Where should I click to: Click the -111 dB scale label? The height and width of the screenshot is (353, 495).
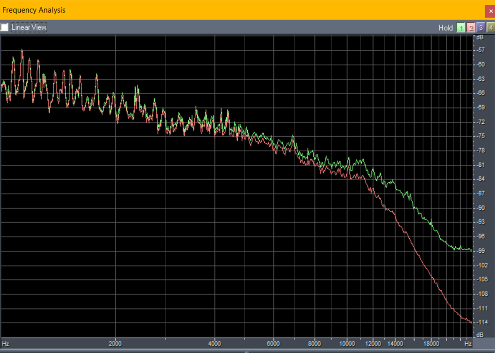click(x=482, y=308)
